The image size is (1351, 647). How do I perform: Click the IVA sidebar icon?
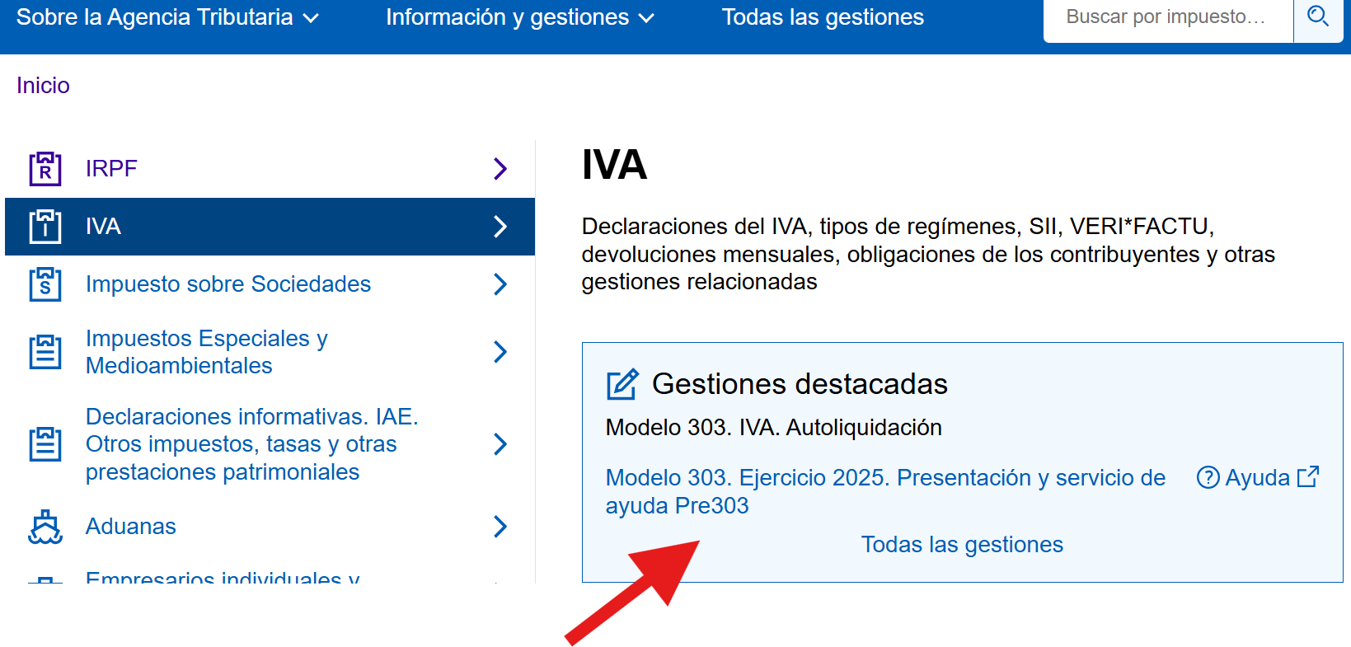45,227
